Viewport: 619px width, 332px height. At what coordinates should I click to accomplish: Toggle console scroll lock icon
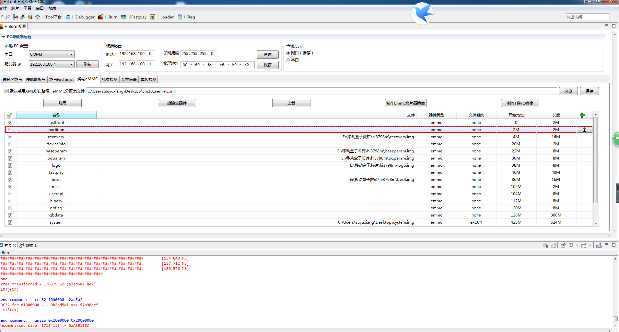[553, 245]
